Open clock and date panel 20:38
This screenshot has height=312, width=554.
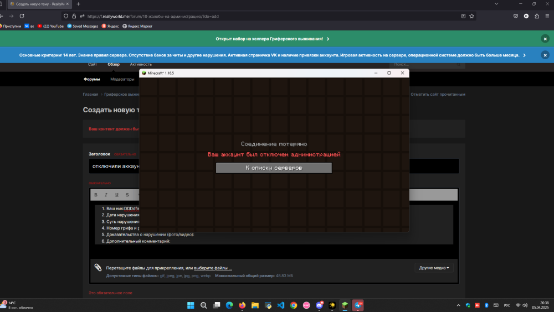540,305
